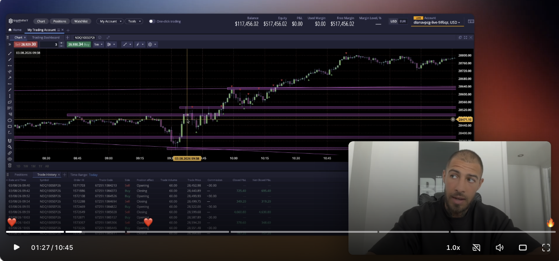
Task: Click the theater mode icon in video player
Action: click(x=523, y=248)
